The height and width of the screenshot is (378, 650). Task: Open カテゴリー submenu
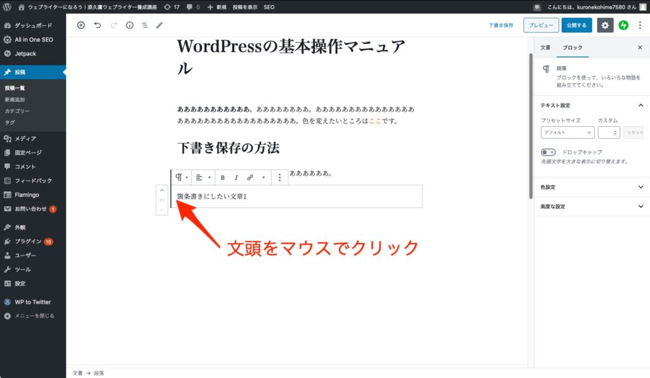tap(17, 112)
